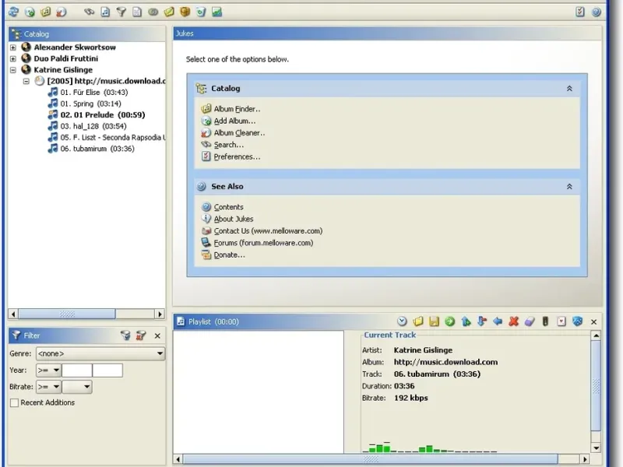Click the album finder folder toolbar icon
The width and height of the screenshot is (623, 467).
[x=46, y=12]
